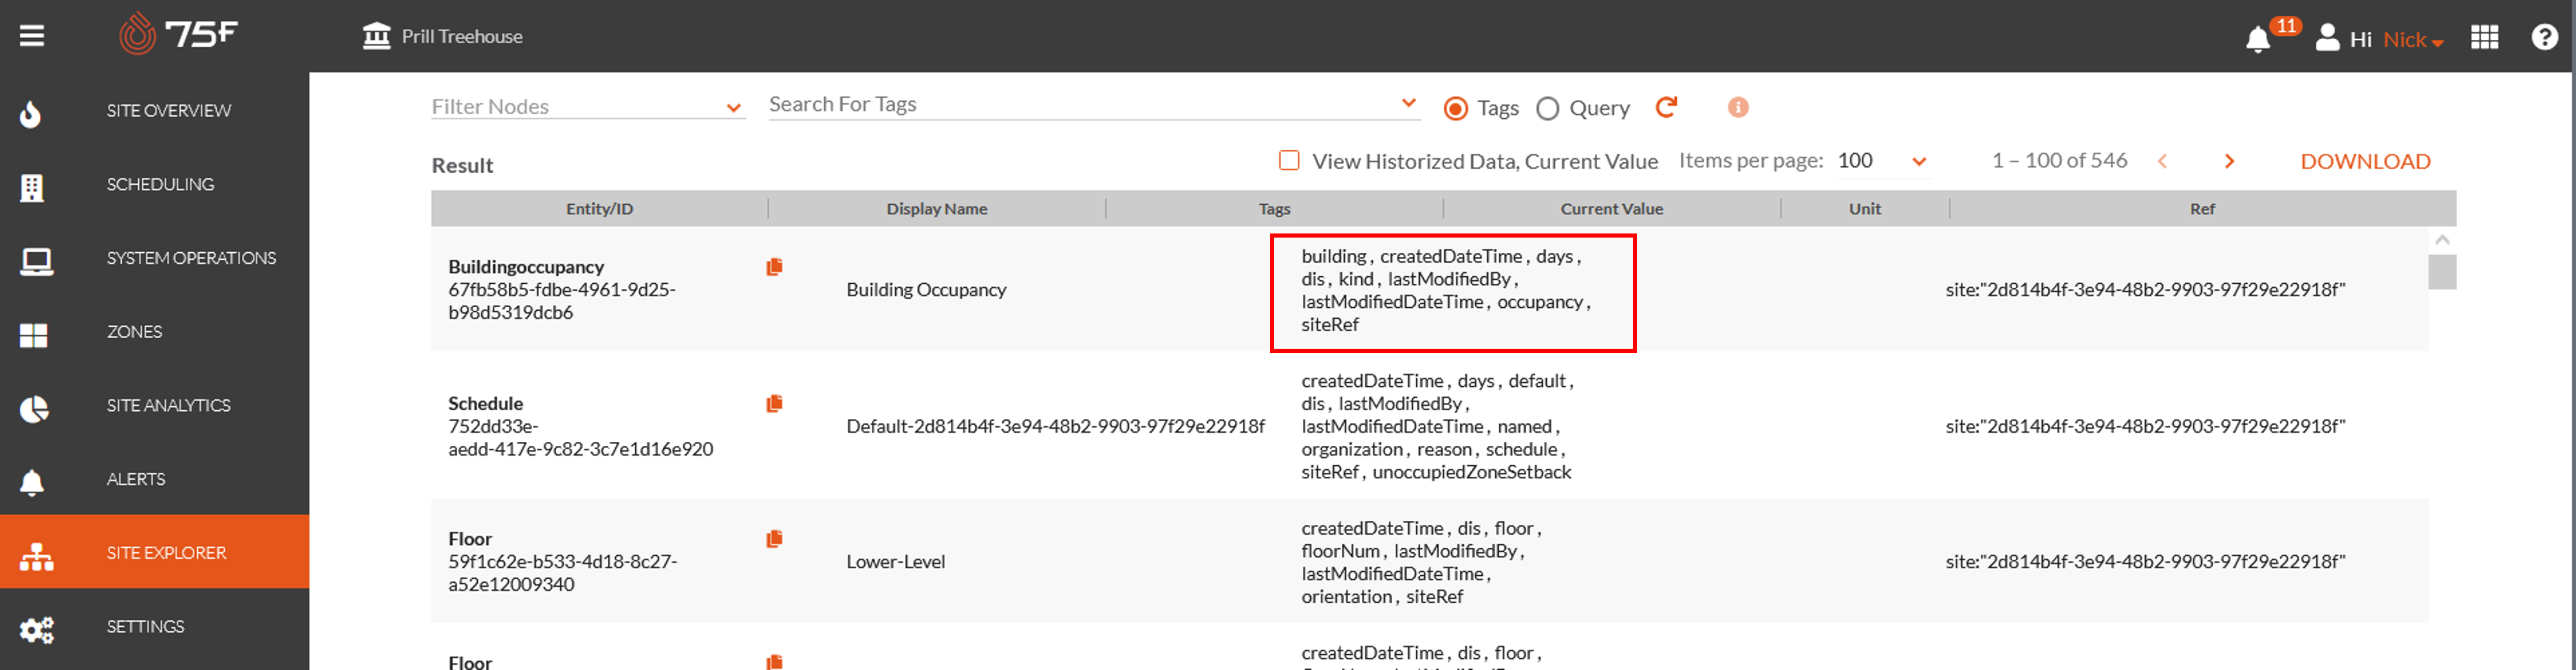Screen dimensions: 2576x670
Task: Click the Default-2d814b4f display name cell
Action: pyautogui.click(x=1055, y=426)
